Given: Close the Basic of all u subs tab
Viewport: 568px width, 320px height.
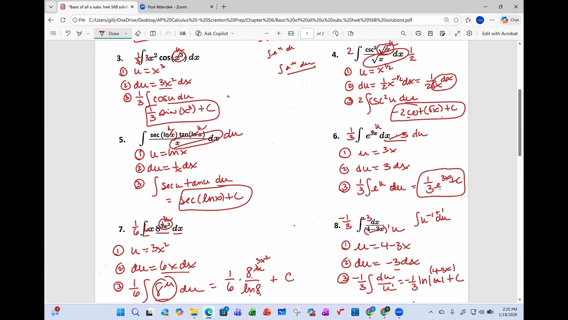Looking at the screenshot, I should (132, 7).
